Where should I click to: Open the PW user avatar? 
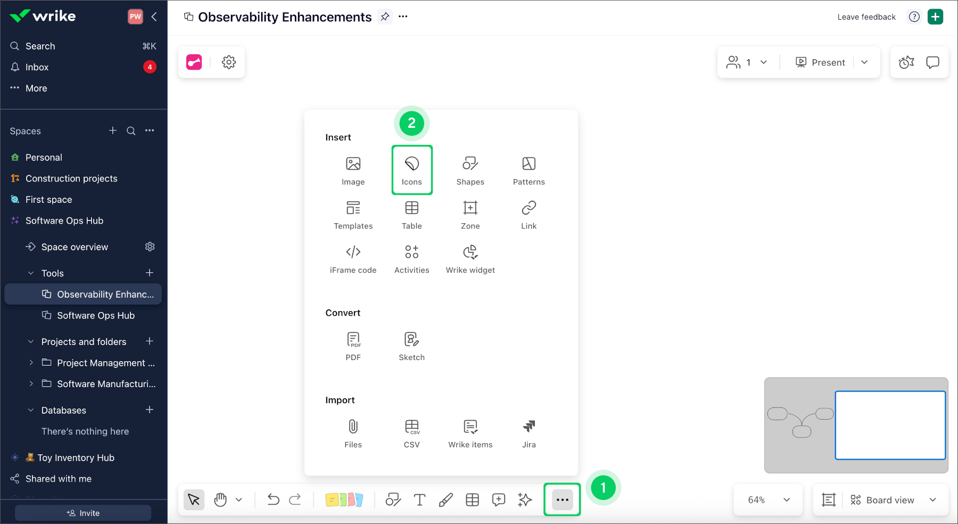136,17
